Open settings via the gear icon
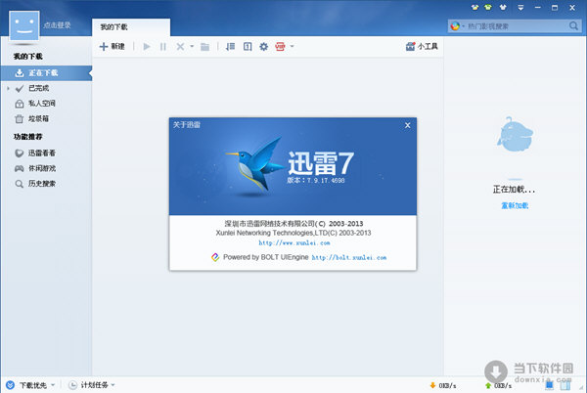 pyautogui.click(x=263, y=46)
